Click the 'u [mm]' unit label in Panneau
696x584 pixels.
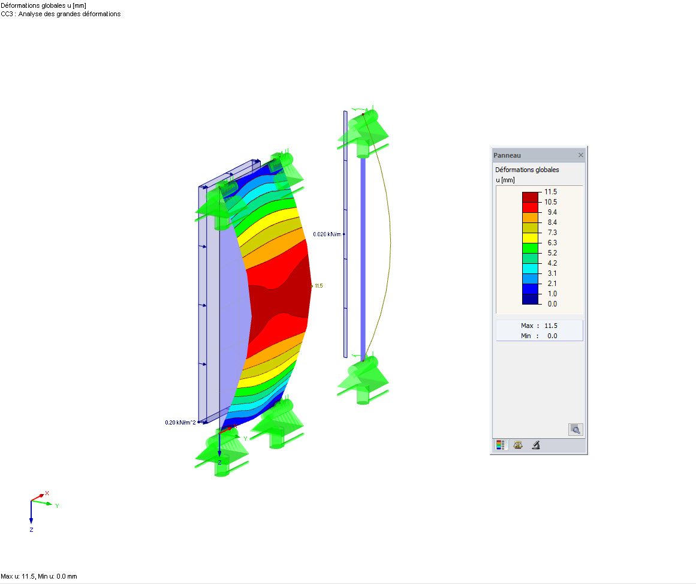coord(505,180)
